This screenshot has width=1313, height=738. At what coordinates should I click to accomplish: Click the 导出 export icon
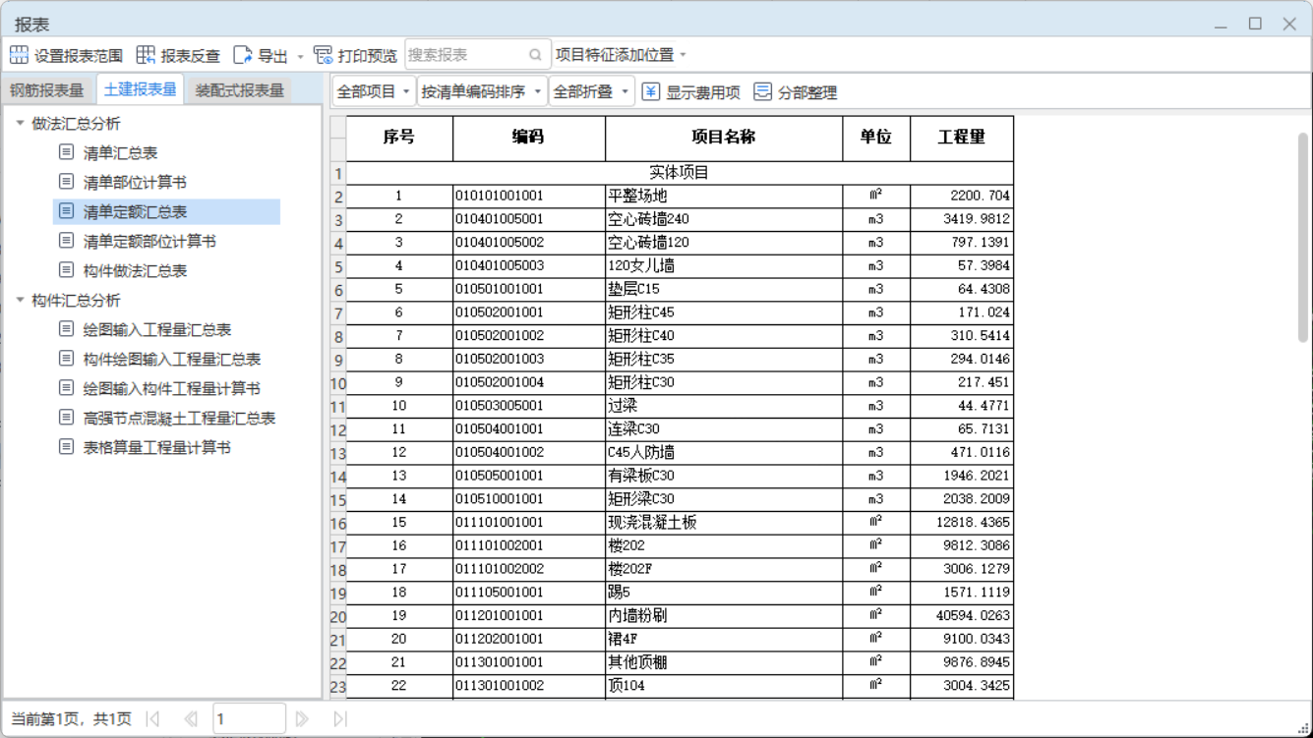coord(243,55)
